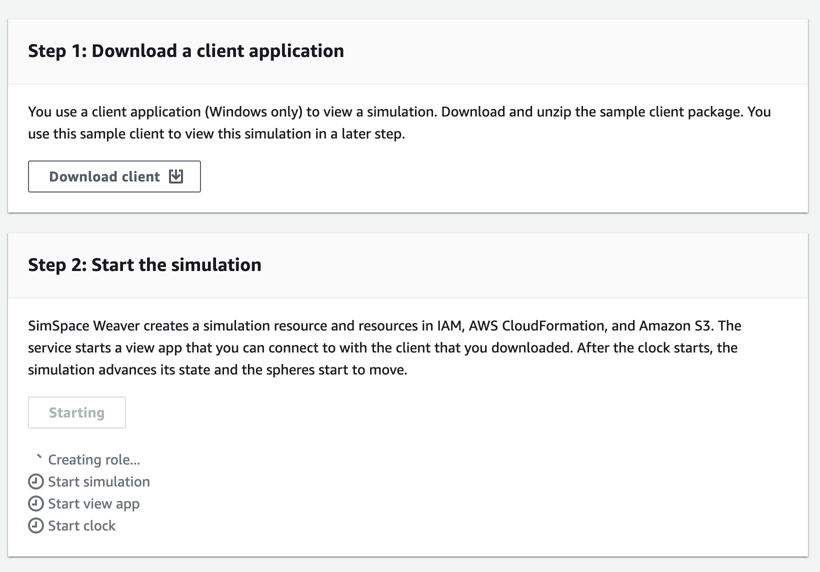The height and width of the screenshot is (572, 820).
Task: Click the Download client button
Action: click(x=114, y=176)
